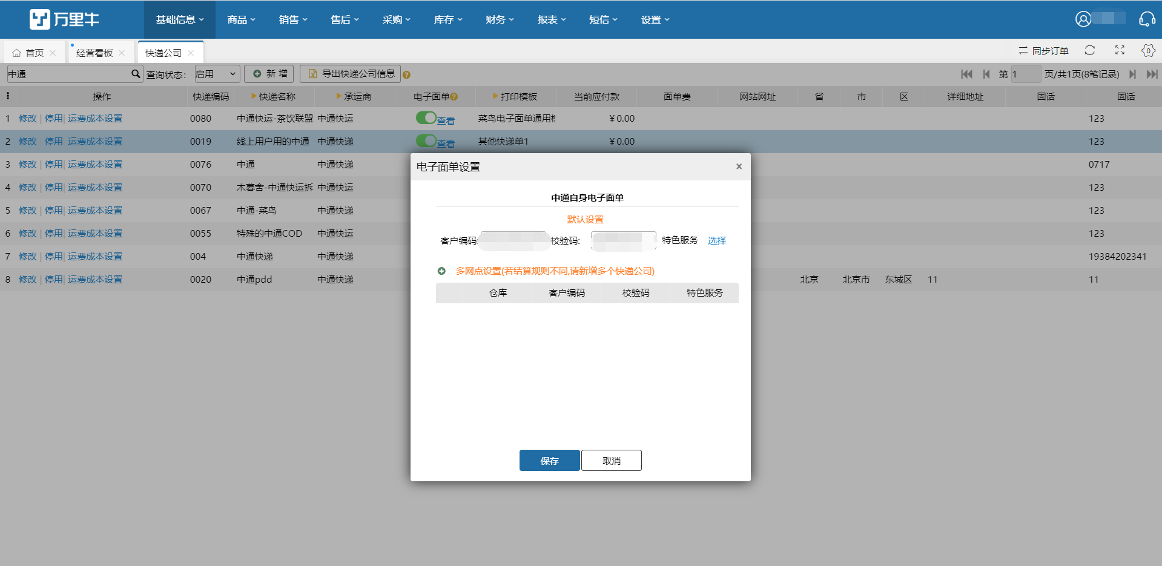This screenshot has height=566, width=1162.
Task: Click 多网点设置 orange link
Action: (555, 271)
